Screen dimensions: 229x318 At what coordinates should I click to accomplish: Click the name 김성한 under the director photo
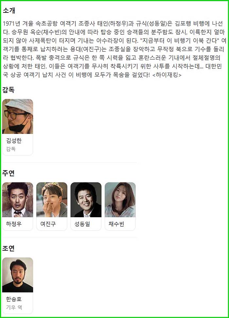[x=14, y=141]
